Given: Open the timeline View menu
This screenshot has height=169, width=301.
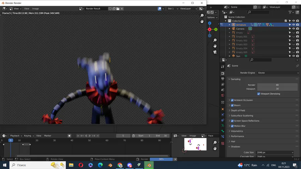Looking at the screenshot, I should pyautogui.click(x=38, y=136).
